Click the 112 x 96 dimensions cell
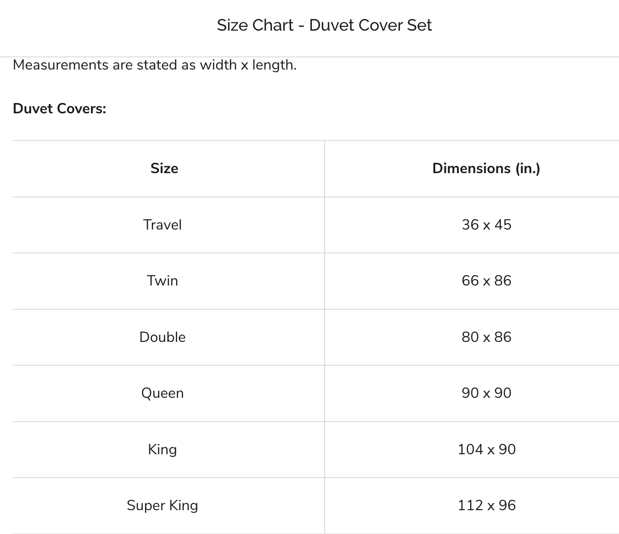This screenshot has height=534, width=619. coord(486,505)
